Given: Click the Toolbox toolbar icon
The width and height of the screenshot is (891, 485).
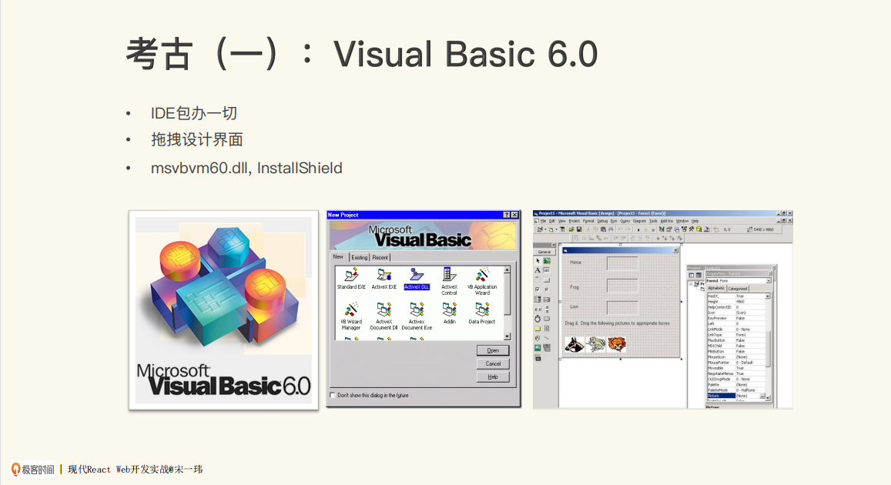Looking at the screenshot, I should pyautogui.click(x=692, y=229).
